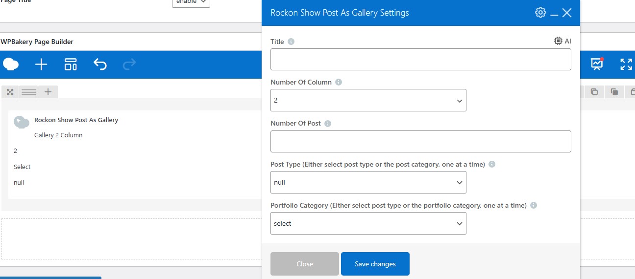Add new element with toolbar plus icon
Screen dimensions: 635x279
pos(41,64)
